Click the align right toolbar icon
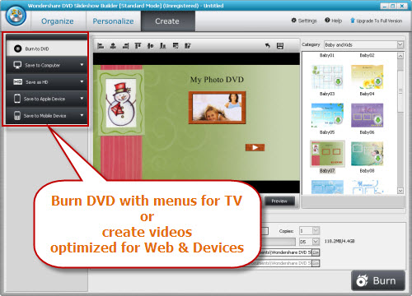 (125, 46)
